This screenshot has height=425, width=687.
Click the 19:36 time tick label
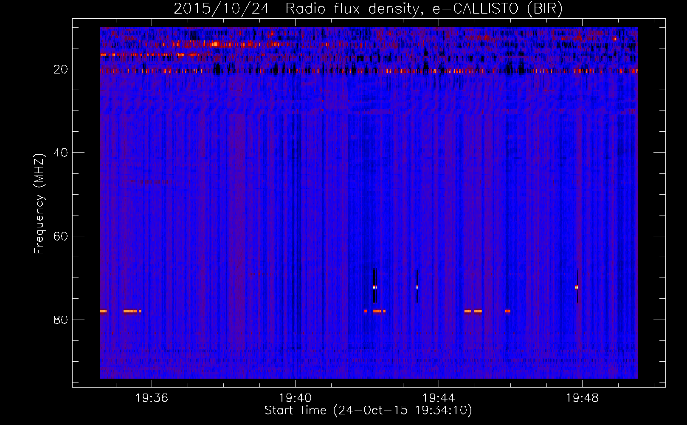(x=152, y=398)
